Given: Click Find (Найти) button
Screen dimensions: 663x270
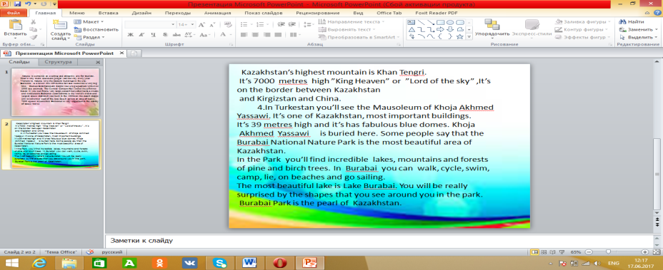Looking at the screenshot, I should (x=632, y=21).
